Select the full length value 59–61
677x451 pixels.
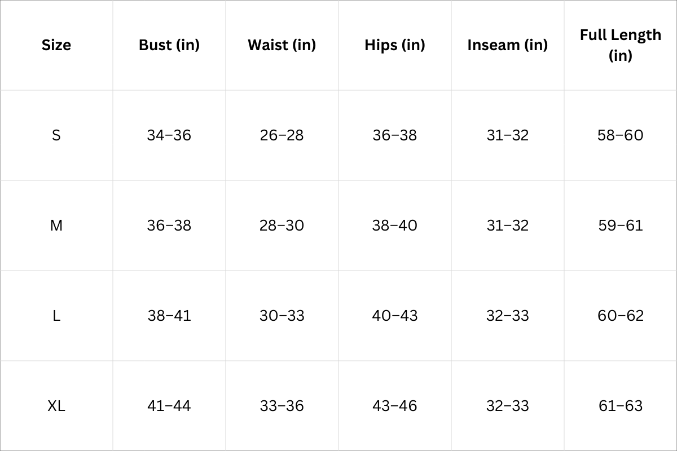coord(621,225)
